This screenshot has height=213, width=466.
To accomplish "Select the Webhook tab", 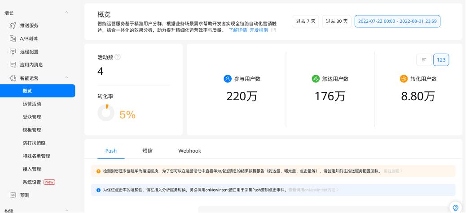I will pyautogui.click(x=189, y=151).
